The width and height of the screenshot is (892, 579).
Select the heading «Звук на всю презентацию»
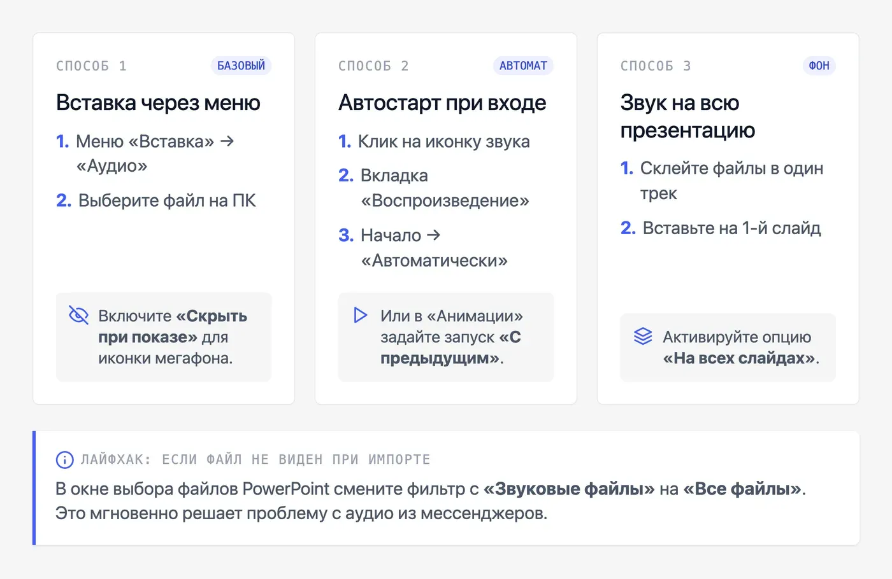point(687,116)
